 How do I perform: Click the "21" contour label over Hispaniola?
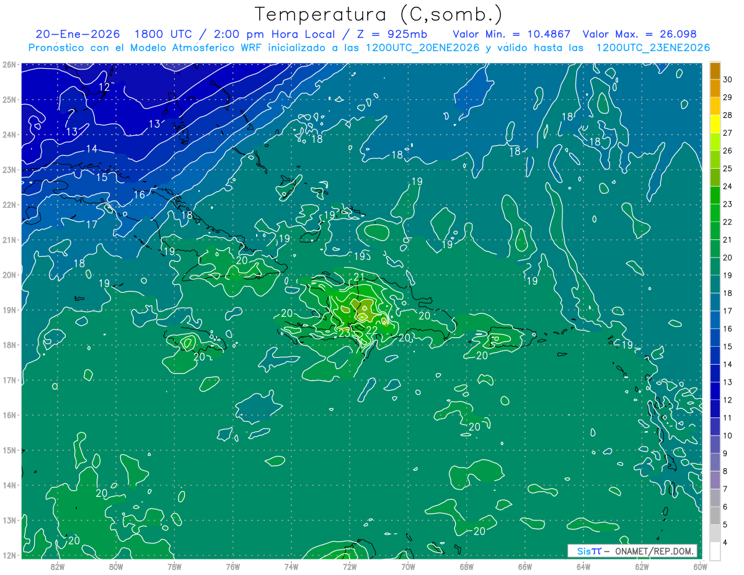click(360, 277)
